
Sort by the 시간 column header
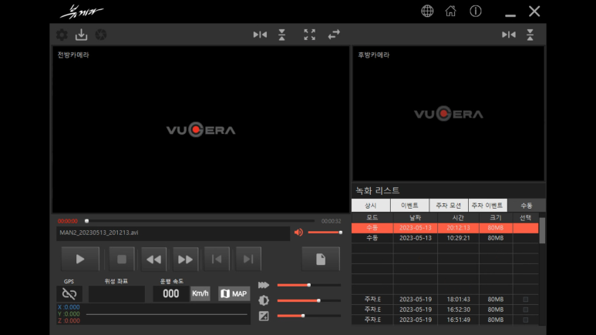coord(459,218)
